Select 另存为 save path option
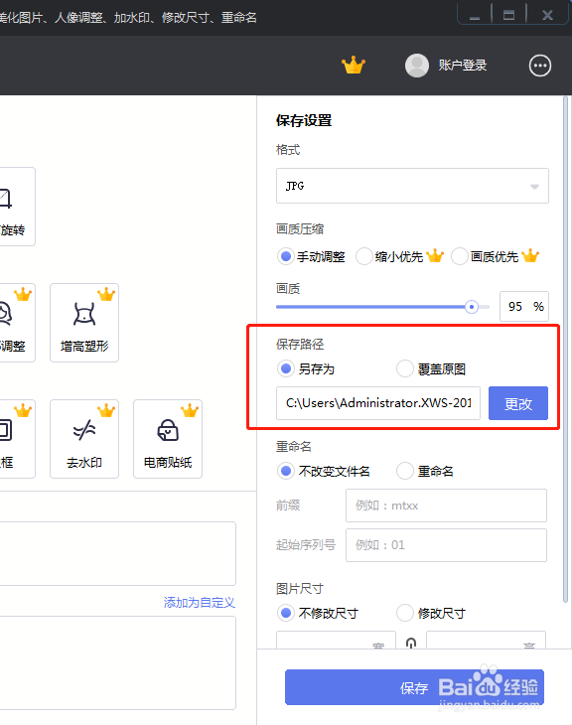This screenshot has height=725, width=572. point(306,369)
